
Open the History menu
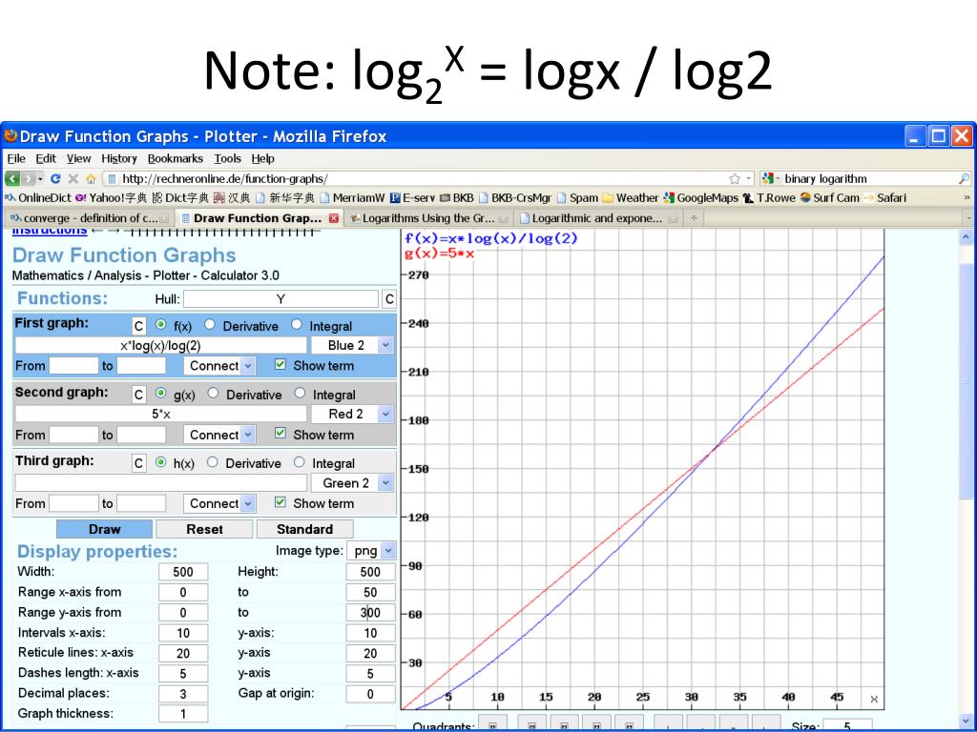click(x=119, y=159)
